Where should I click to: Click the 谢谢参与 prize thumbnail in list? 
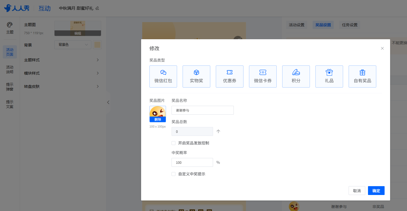coord(294,207)
